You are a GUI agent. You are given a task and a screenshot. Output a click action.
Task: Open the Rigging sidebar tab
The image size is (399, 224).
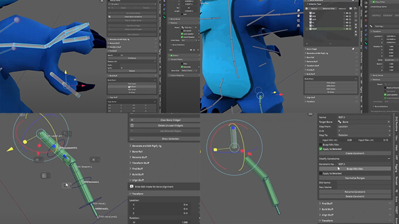pyautogui.click(x=397, y=168)
